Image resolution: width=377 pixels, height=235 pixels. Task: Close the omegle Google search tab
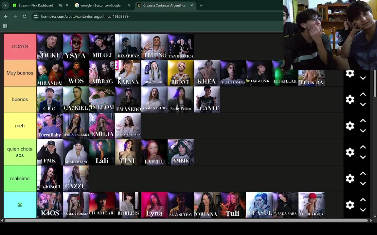(x=129, y=5)
